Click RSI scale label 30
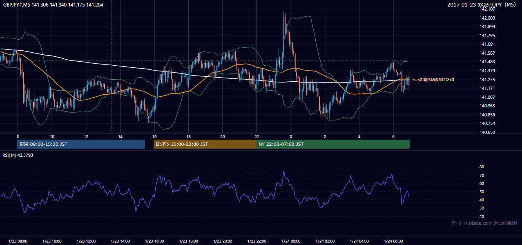 [482, 208]
